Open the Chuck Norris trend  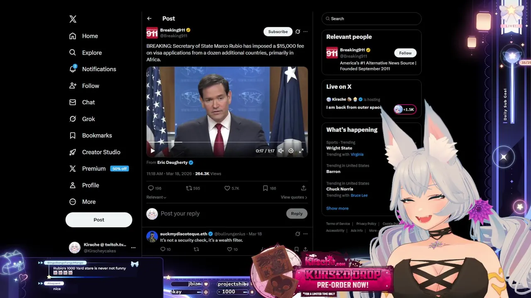coord(339,189)
